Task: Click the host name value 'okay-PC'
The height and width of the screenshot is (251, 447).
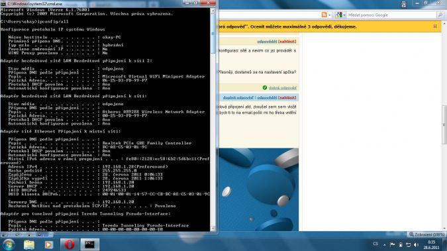Action: tap(111, 37)
